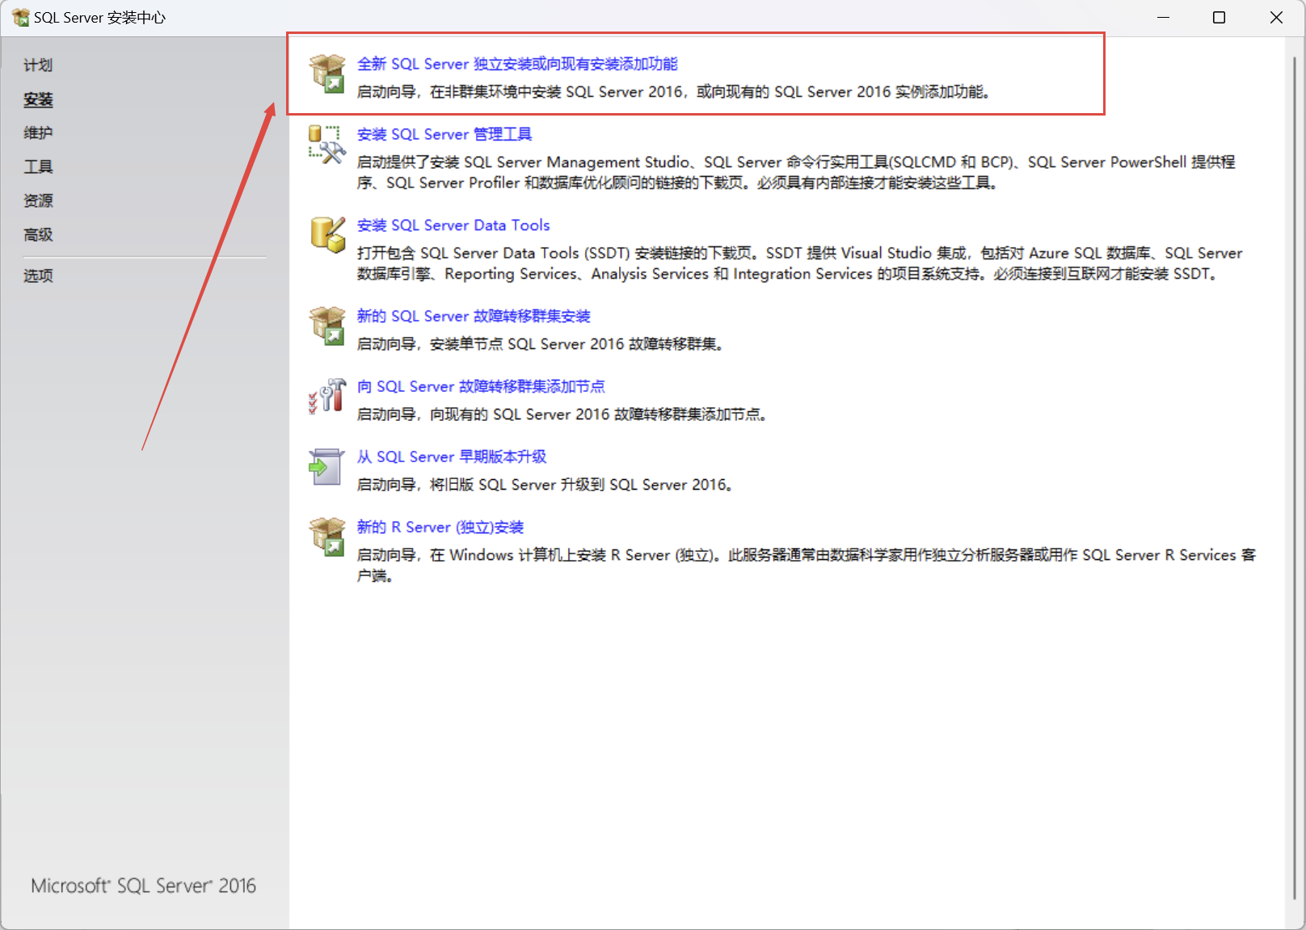
Task: Open 全新 SQL Server 独立安装或向现有安装添加功能 link
Action: pos(517,64)
